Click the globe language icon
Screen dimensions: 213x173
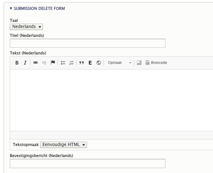click(99, 63)
